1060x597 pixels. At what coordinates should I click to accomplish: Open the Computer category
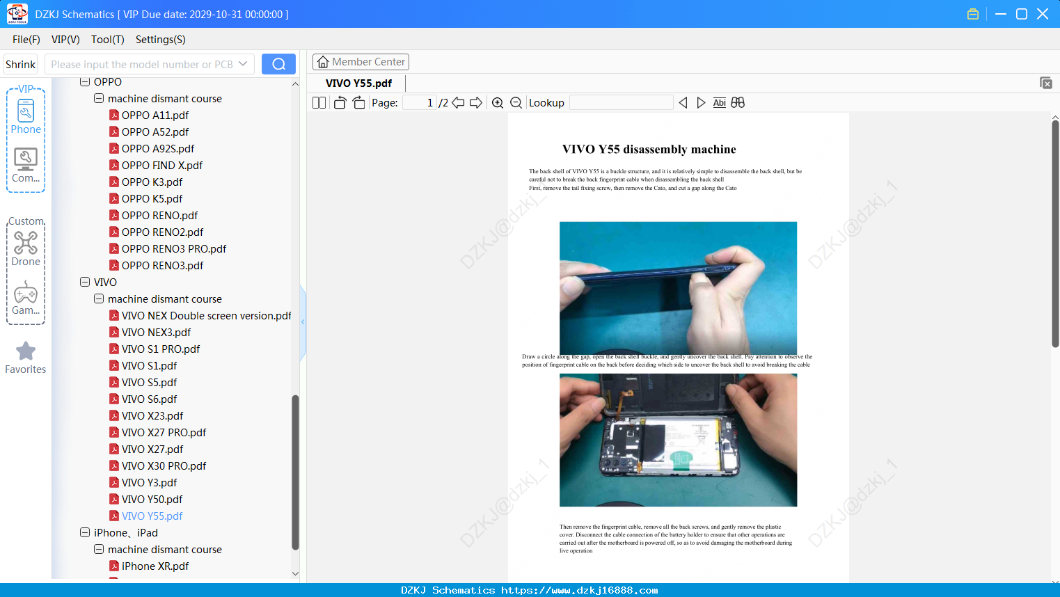(26, 166)
